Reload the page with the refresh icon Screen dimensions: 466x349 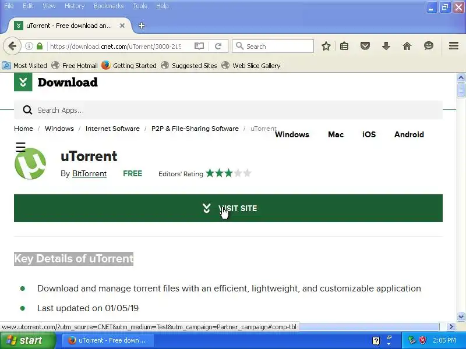(218, 46)
